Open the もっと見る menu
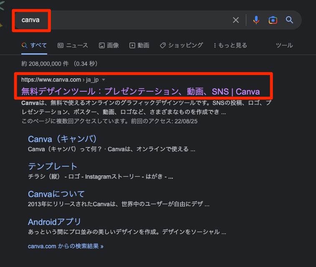The height and width of the screenshot is (267, 316). [230, 45]
